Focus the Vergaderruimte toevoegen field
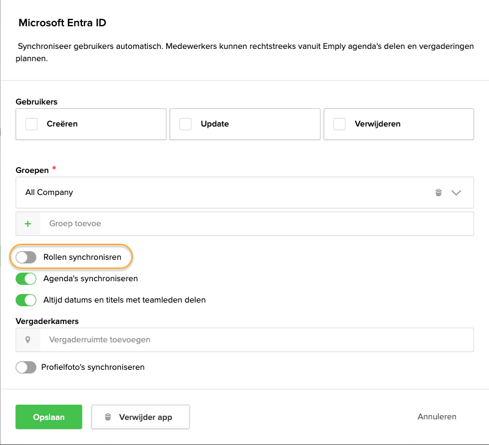This screenshot has width=489, height=445. coord(257,340)
